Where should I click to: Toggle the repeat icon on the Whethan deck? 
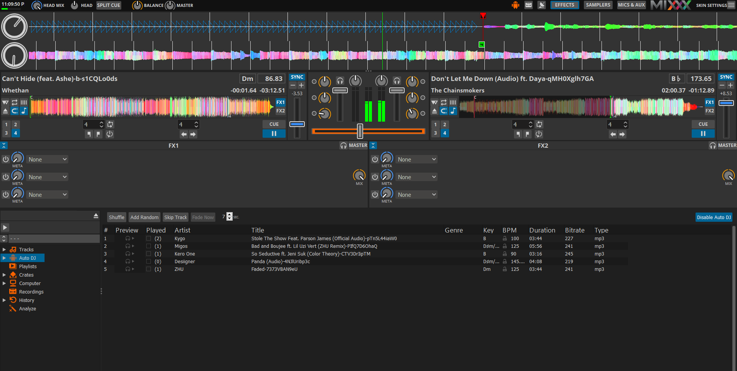[15, 102]
